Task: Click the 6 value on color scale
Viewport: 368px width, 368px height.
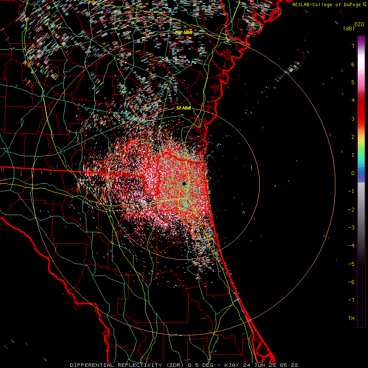Action: 353,64
